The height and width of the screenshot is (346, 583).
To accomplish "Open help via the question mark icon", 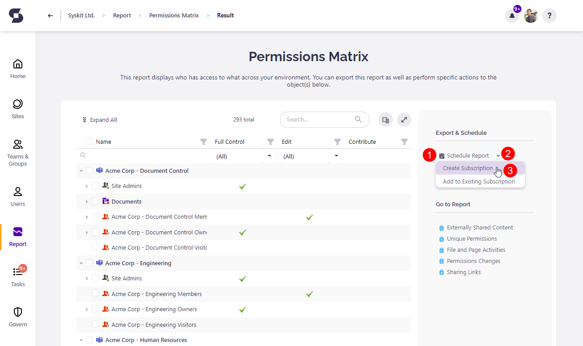I will (x=549, y=15).
